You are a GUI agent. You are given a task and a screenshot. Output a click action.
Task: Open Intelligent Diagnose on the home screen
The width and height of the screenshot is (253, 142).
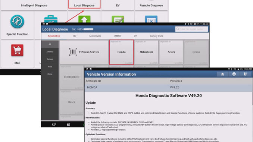pos(34,5)
